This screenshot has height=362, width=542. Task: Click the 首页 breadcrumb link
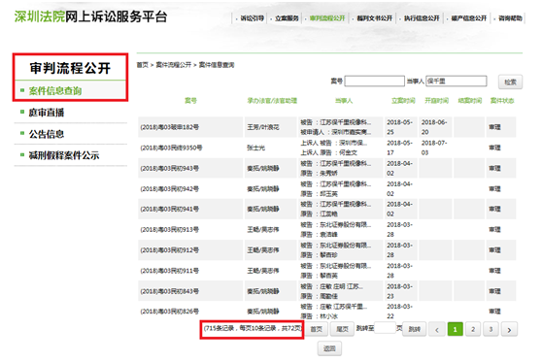[142, 65]
